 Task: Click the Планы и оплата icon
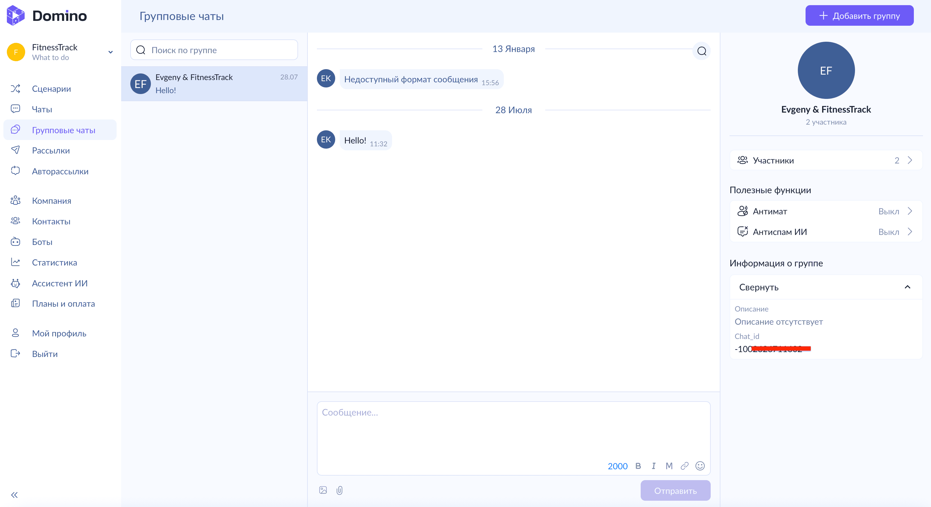15,304
